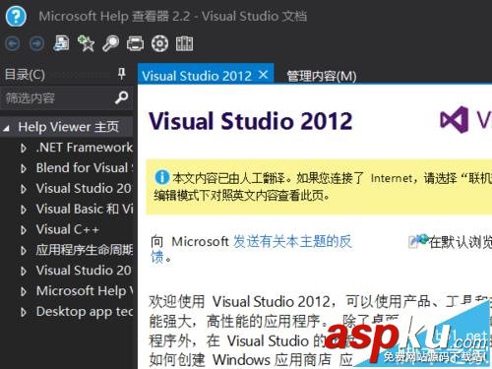Open the find magnifier tool in toolbar

pyautogui.click(x=110, y=43)
